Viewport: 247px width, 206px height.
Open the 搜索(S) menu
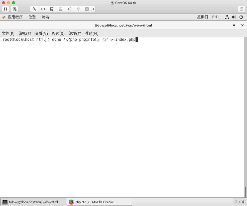point(58,33)
